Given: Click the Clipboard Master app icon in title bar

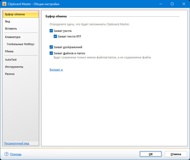Looking at the screenshot, I should click(4, 4).
